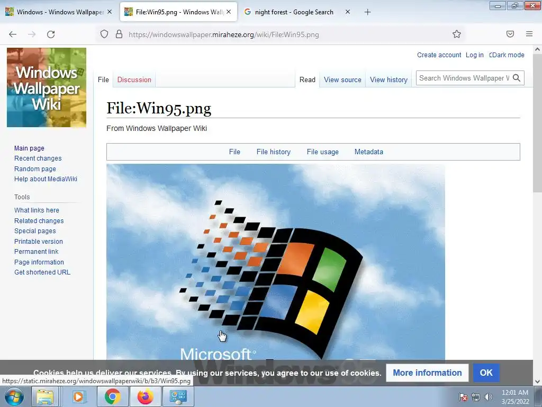542x407 pixels.
Task: Click the browser address bar URL
Action: coord(224,34)
